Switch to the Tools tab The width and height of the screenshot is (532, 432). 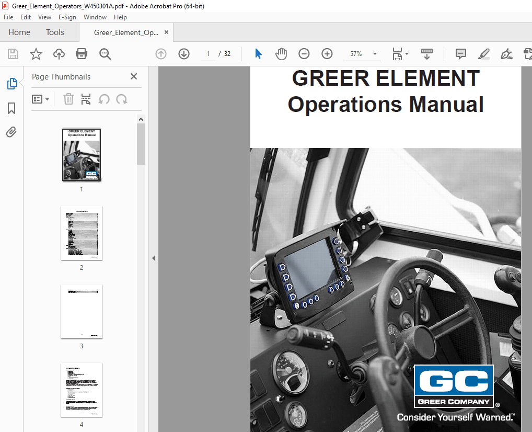tap(55, 32)
